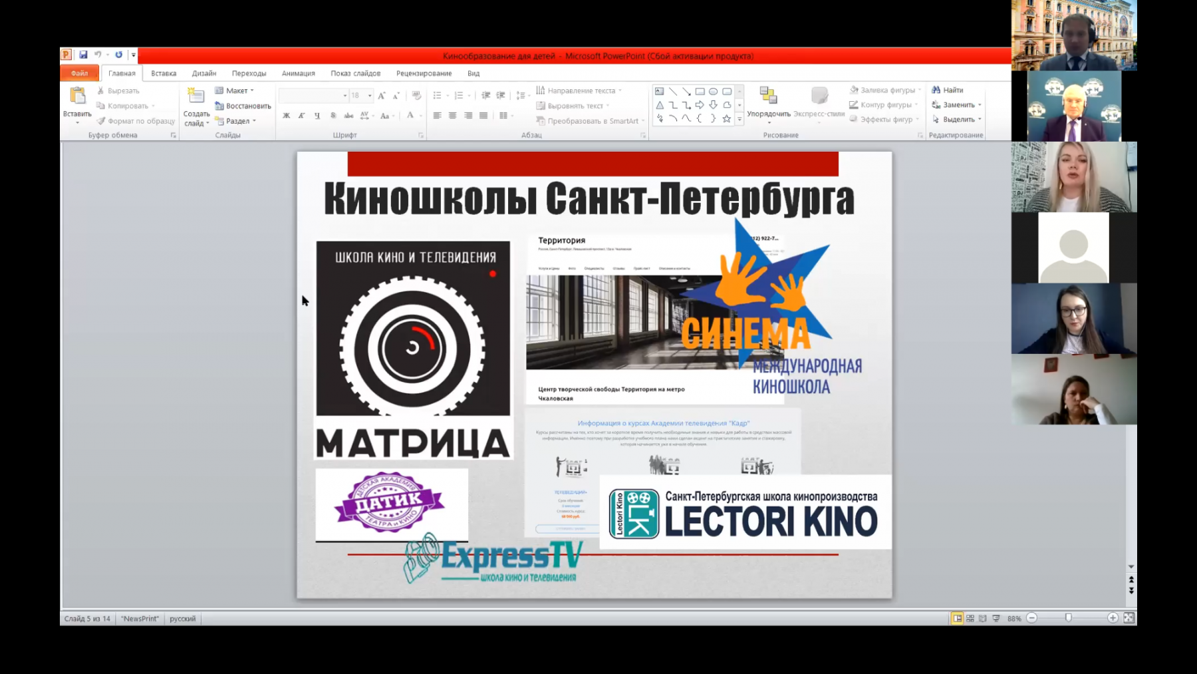
Task: Select the oval shape in gallery
Action: click(x=713, y=91)
